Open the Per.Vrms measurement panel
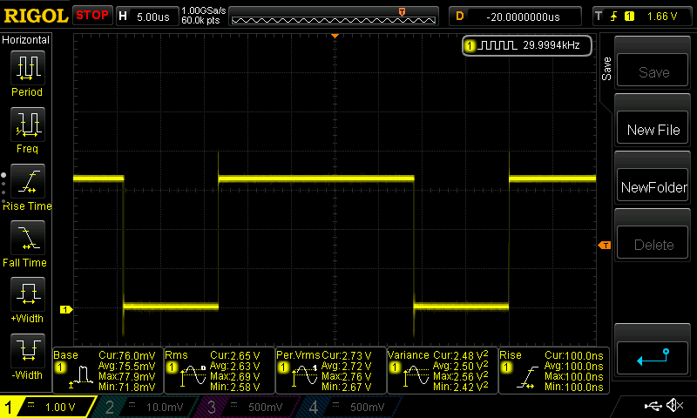Viewport: 697px width, 418px height. click(331, 370)
